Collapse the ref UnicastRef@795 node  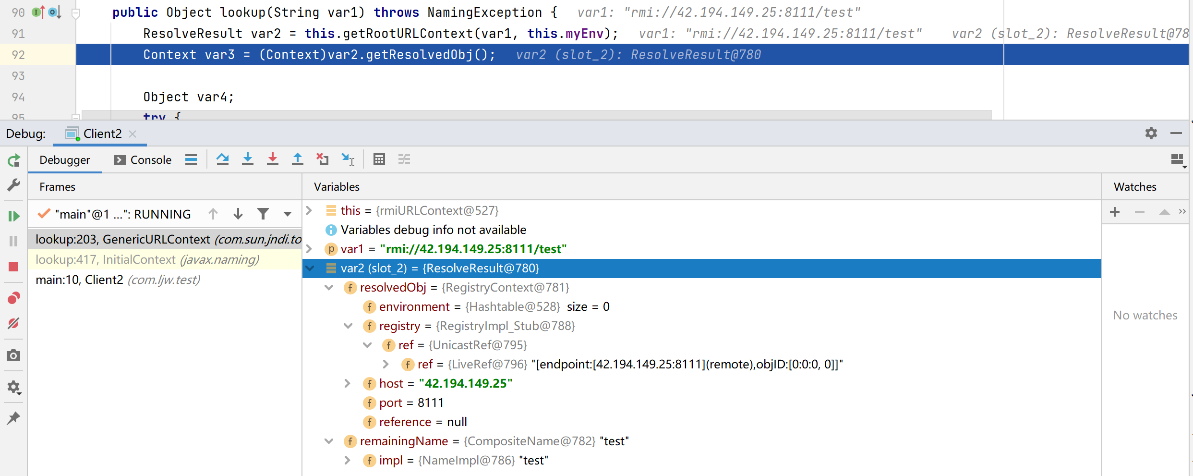click(x=367, y=345)
